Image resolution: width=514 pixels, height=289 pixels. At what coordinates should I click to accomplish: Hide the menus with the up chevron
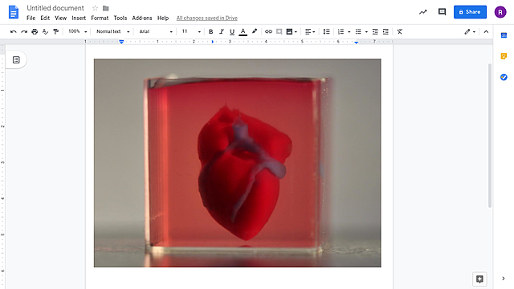pos(486,31)
